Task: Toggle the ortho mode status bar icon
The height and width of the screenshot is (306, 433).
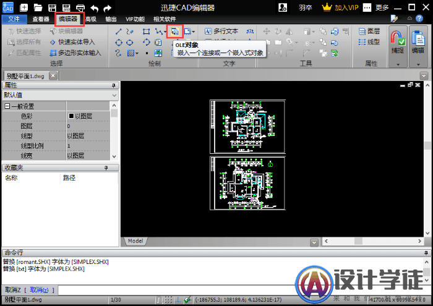Action: tap(178, 299)
